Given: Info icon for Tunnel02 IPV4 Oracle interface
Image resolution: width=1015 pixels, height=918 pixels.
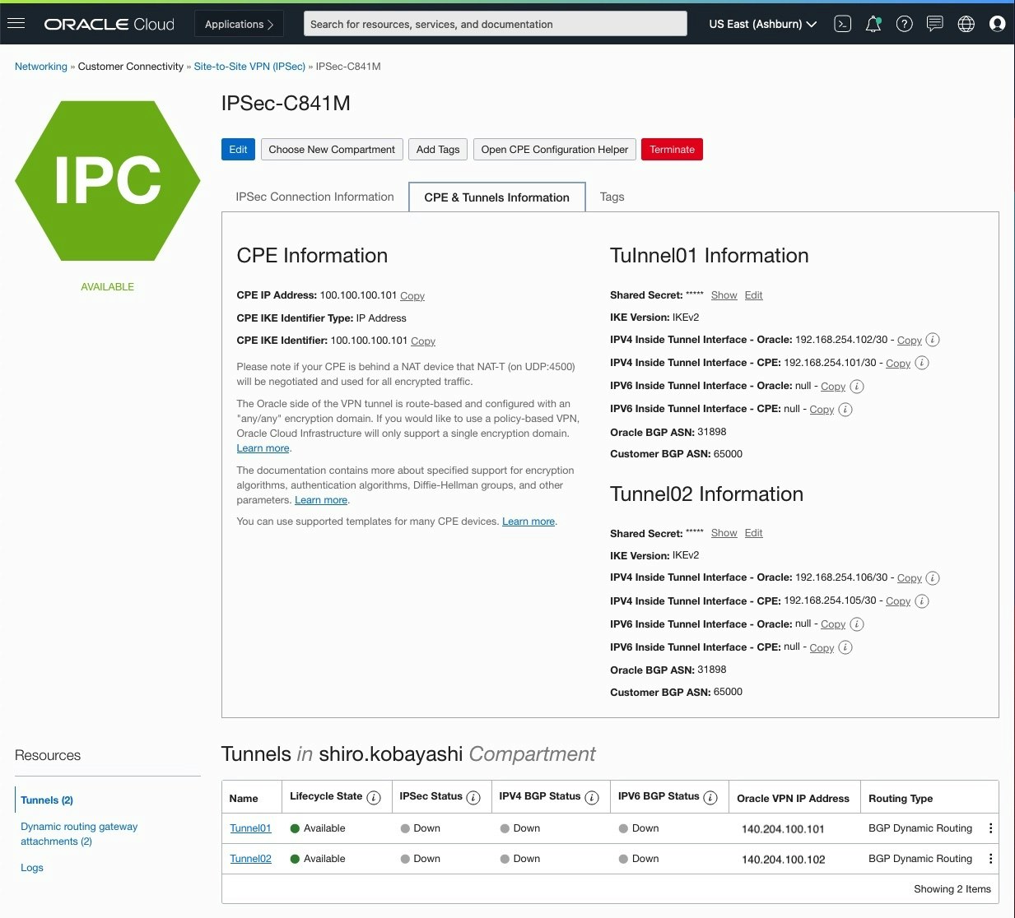Looking at the screenshot, I should (x=933, y=578).
